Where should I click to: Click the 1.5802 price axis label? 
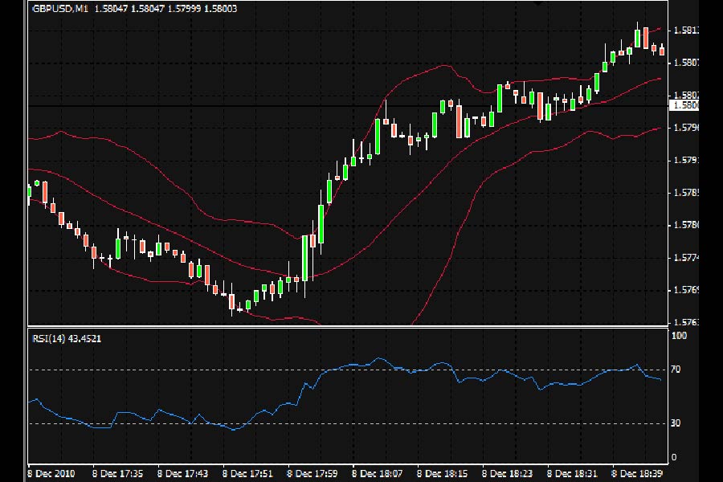click(x=686, y=95)
